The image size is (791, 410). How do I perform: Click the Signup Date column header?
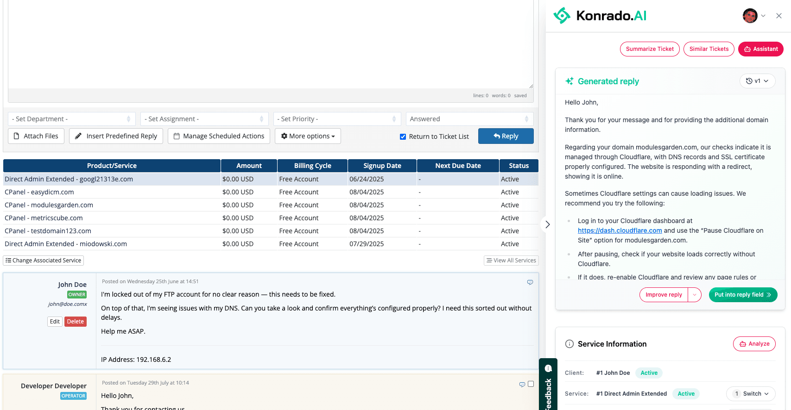coord(382,166)
